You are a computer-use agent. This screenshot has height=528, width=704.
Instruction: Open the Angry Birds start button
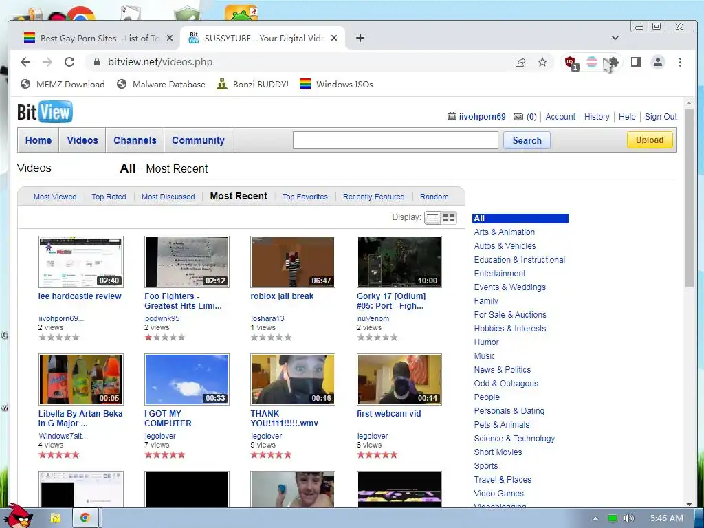20,516
